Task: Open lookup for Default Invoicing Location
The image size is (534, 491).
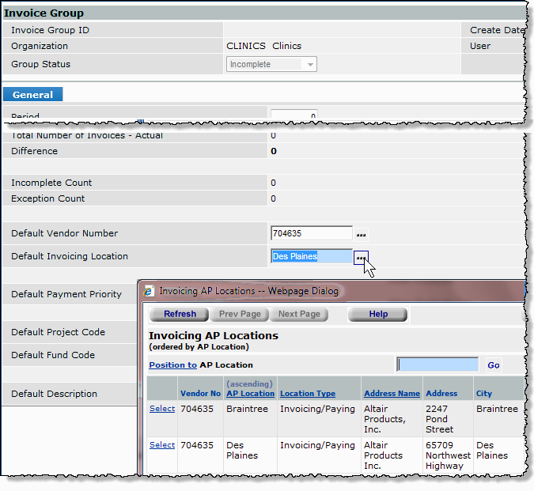Action: pyautogui.click(x=361, y=257)
